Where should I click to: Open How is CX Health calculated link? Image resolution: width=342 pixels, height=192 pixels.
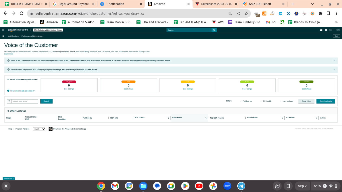[x=22, y=91]
